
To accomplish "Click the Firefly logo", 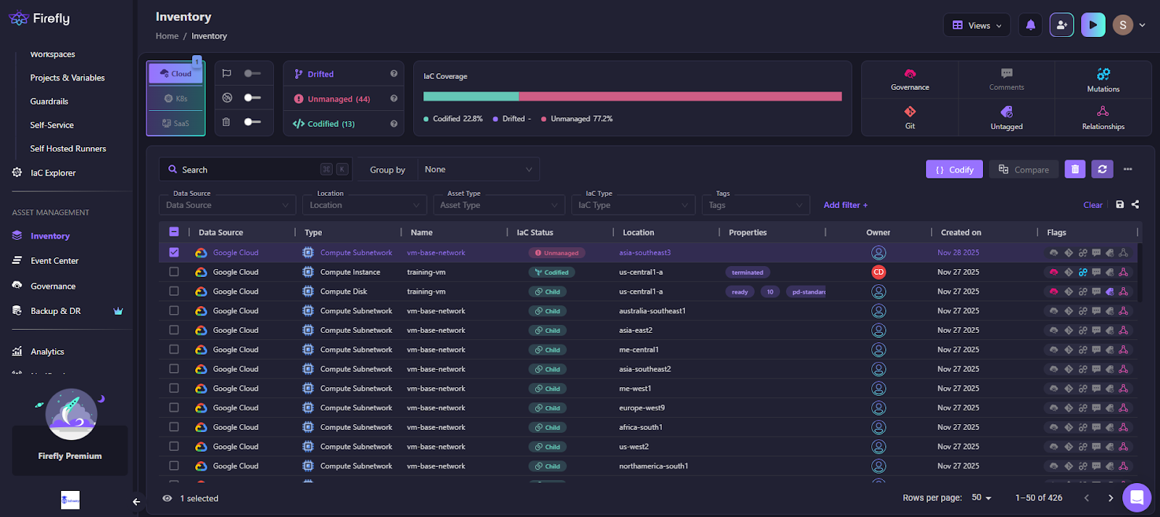I will click(x=39, y=18).
